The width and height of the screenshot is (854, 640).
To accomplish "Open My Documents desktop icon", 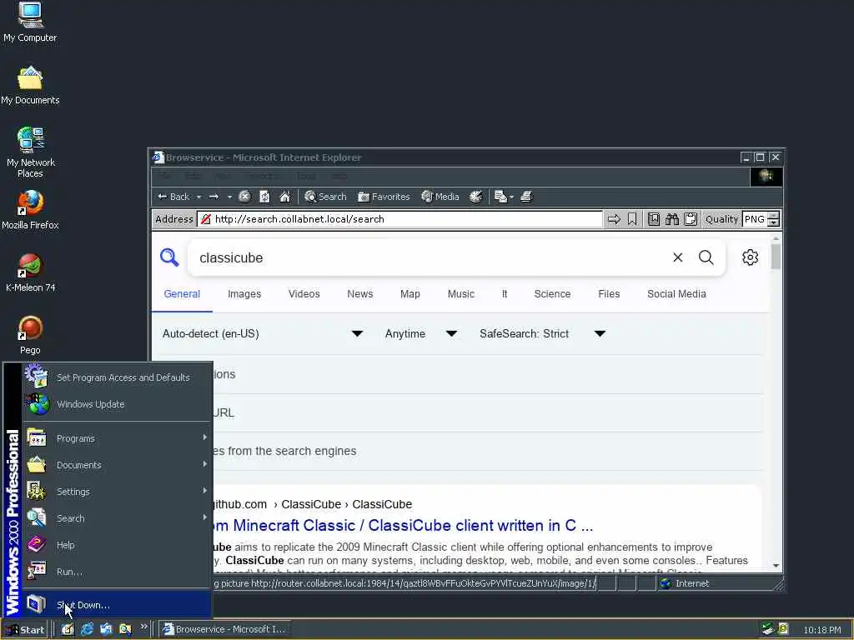I will pyautogui.click(x=30, y=86).
